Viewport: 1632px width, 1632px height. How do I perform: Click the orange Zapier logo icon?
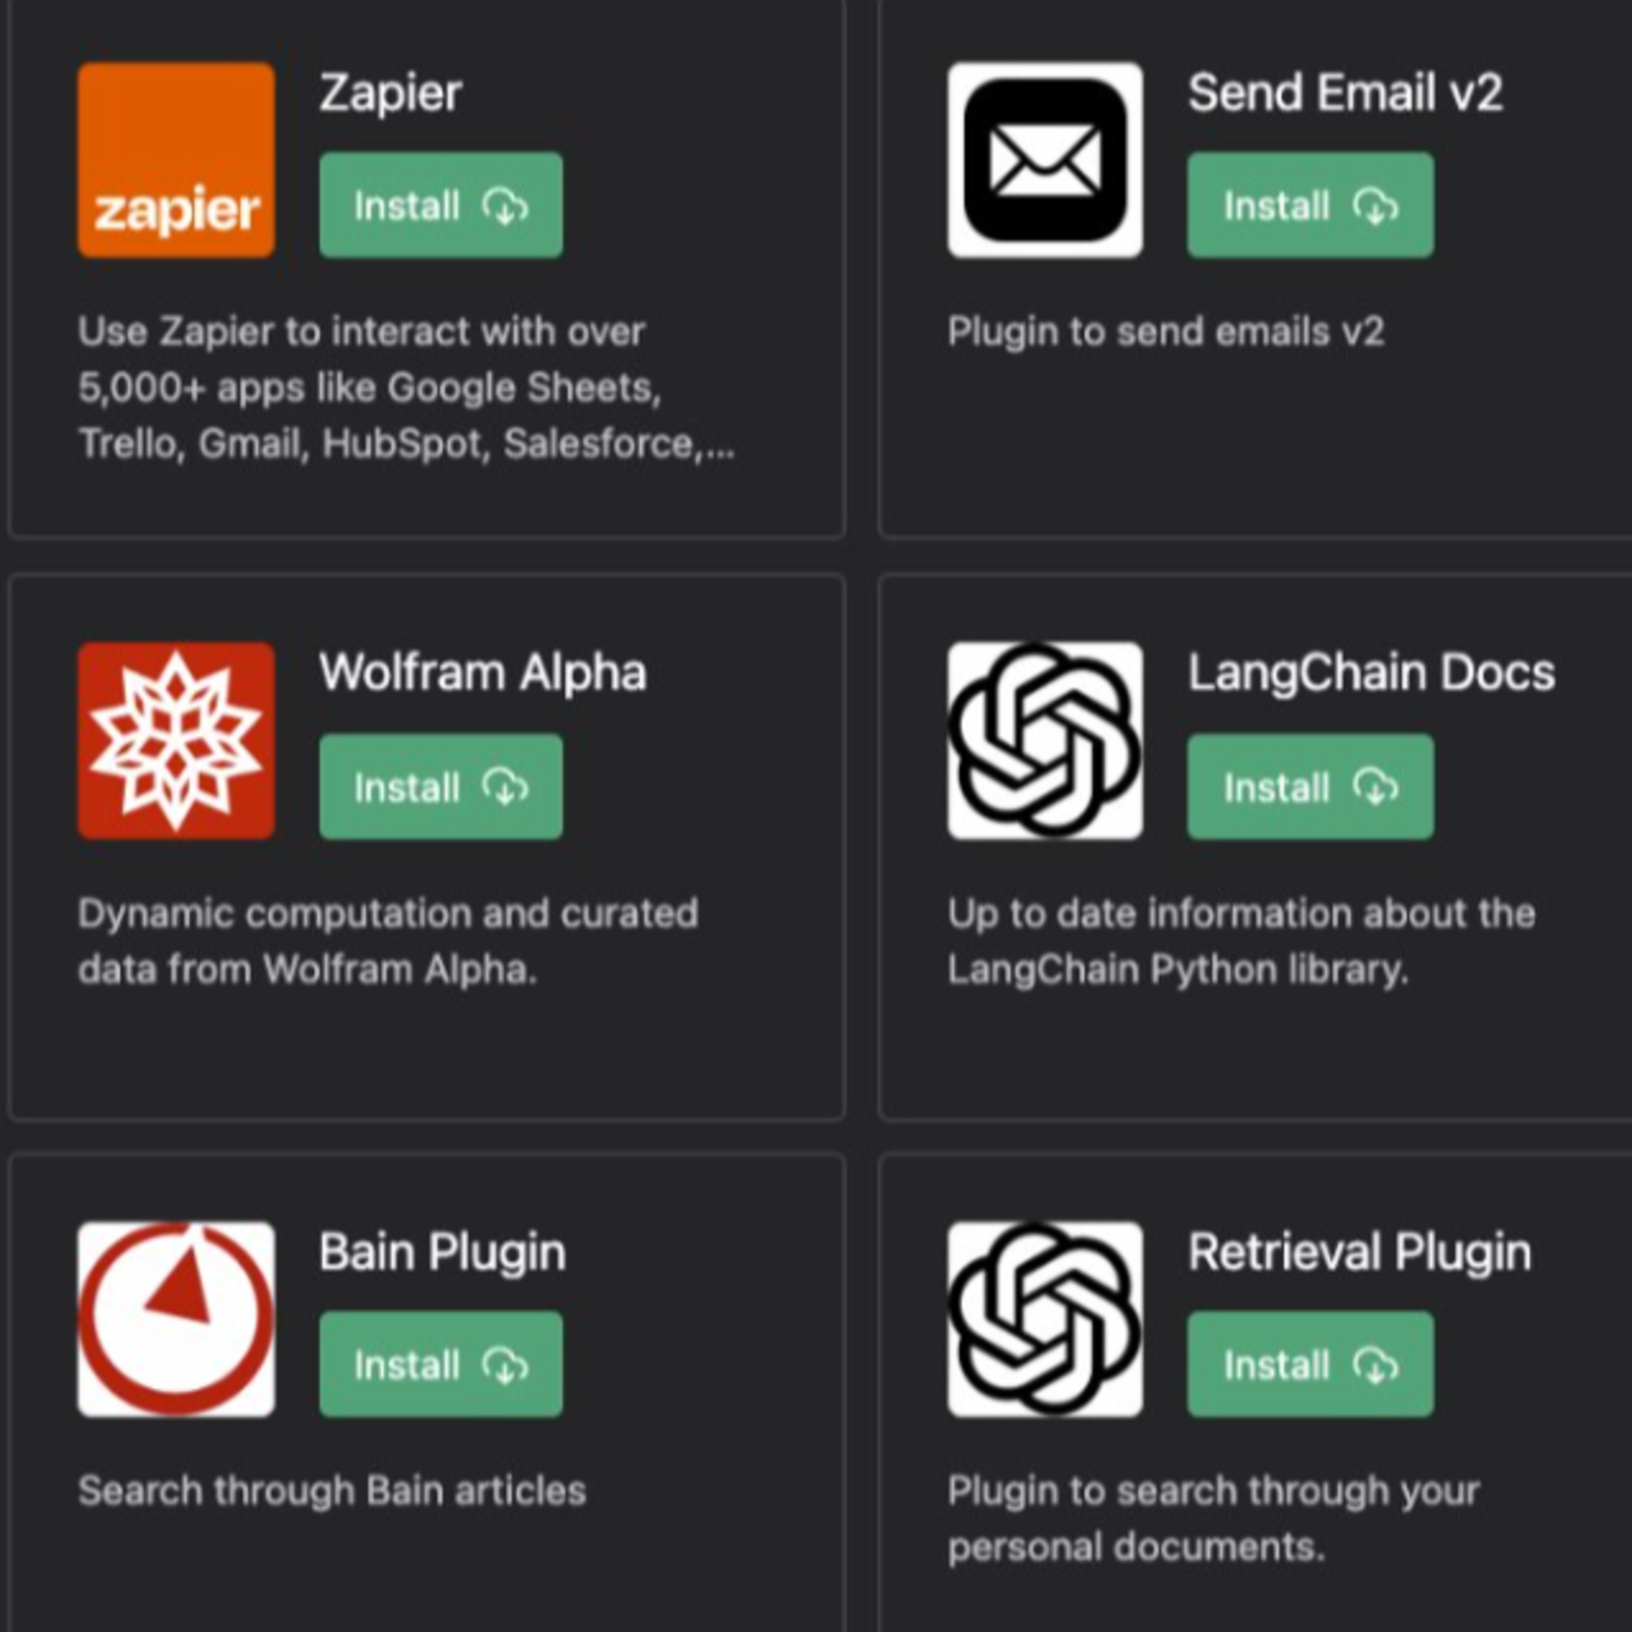point(176,159)
